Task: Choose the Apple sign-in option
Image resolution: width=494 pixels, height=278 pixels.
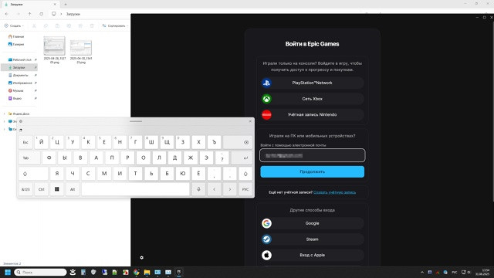Action: coord(312,255)
